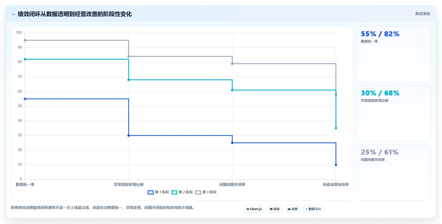Image resolution: width=442 pixels, height=224 pixels.
Task: Click the 数据卡片 pill tag
Action: coord(313,209)
